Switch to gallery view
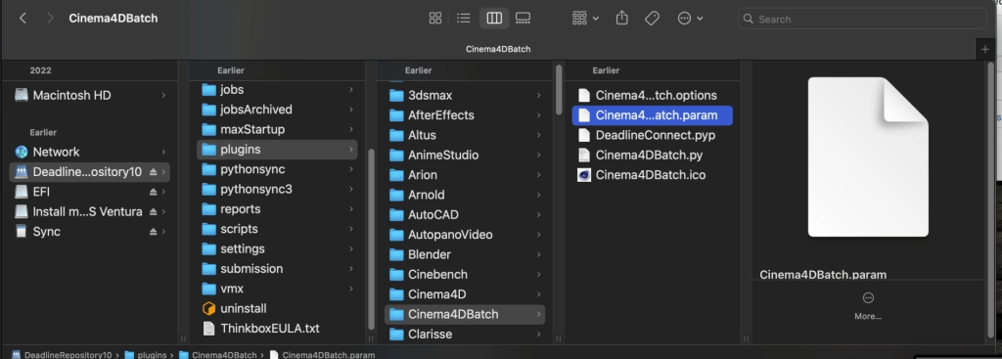Screen dimensions: 1002x359 point(523,19)
